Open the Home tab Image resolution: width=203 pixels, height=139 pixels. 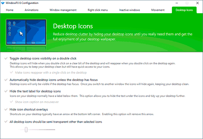click(x=10, y=10)
